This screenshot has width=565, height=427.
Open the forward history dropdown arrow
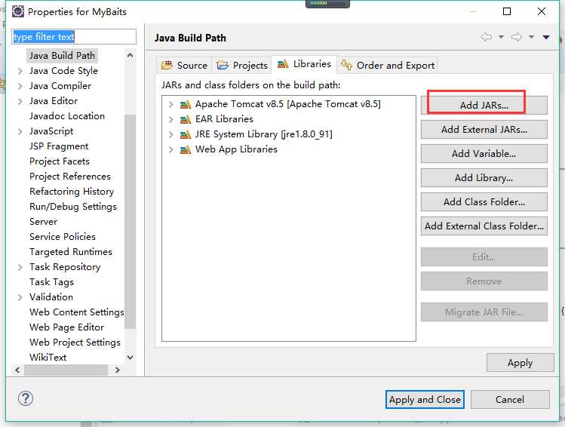(531, 37)
